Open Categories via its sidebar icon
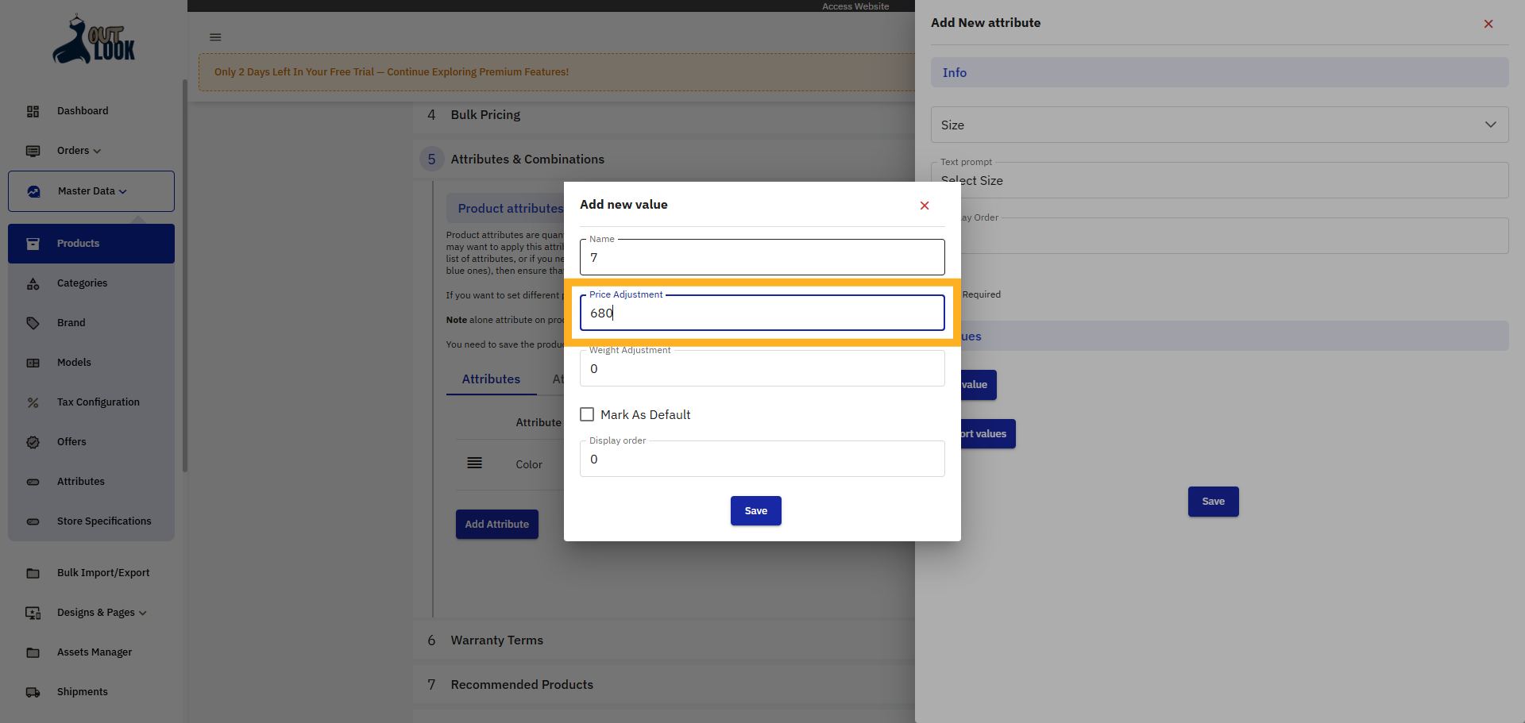The width and height of the screenshot is (1525, 723). point(33,283)
